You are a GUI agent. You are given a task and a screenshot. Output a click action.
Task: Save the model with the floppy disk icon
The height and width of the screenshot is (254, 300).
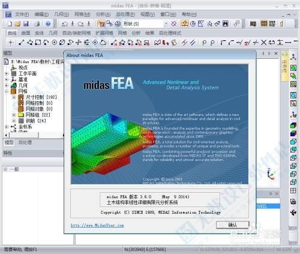tap(26, 24)
